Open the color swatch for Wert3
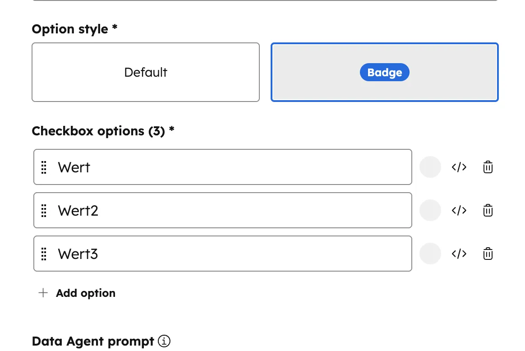Viewport: 525px width, 351px height. tap(430, 254)
